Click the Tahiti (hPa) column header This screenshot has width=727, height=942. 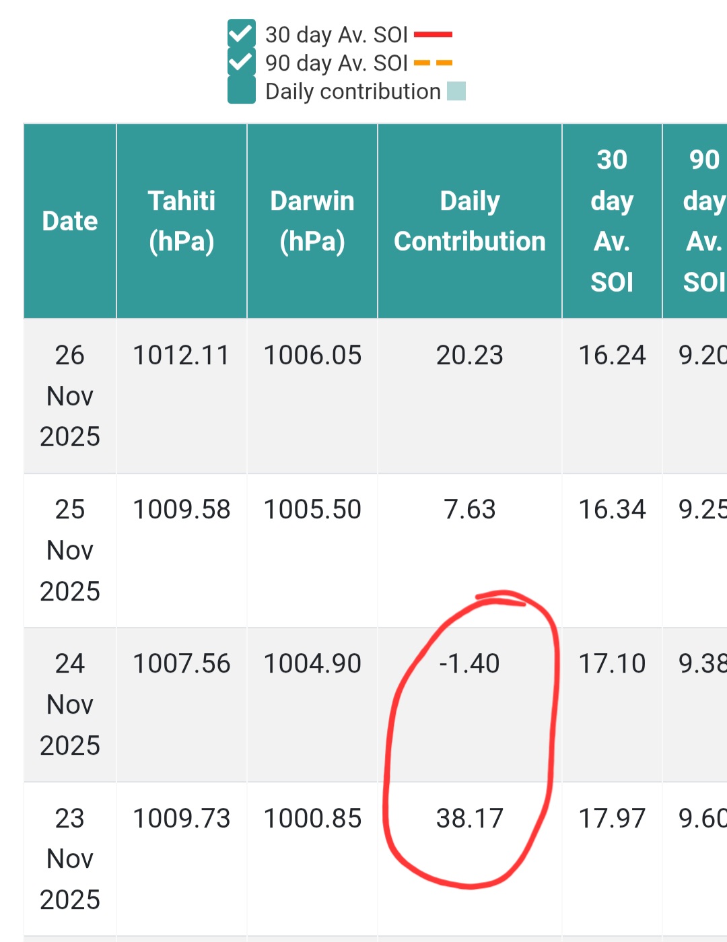pos(182,221)
